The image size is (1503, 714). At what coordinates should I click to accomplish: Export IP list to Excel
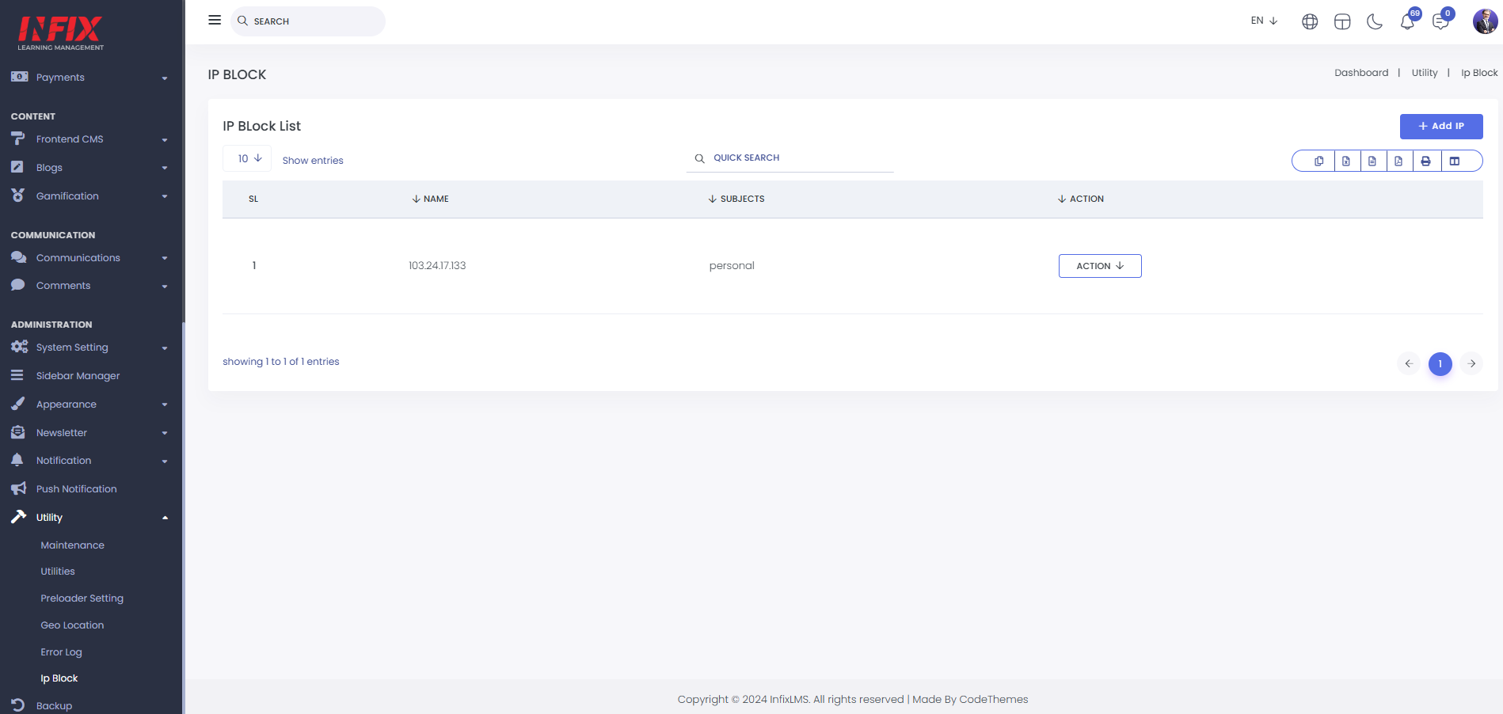point(1346,161)
